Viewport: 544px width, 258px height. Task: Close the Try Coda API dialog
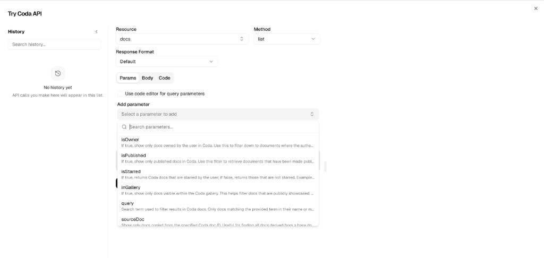(535, 8)
